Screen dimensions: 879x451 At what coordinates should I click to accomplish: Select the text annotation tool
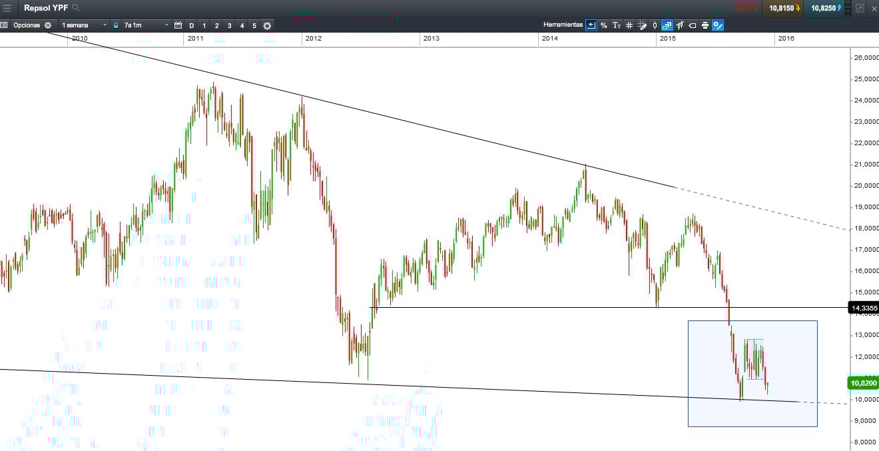coord(617,25)
